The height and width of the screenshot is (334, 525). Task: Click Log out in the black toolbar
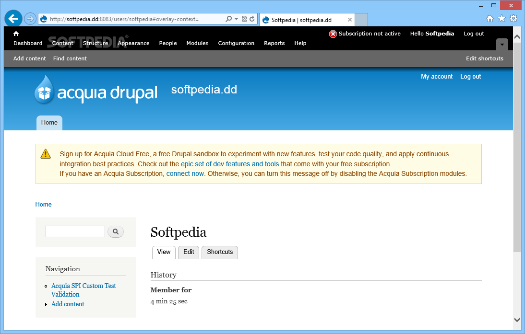click(474, 34)
